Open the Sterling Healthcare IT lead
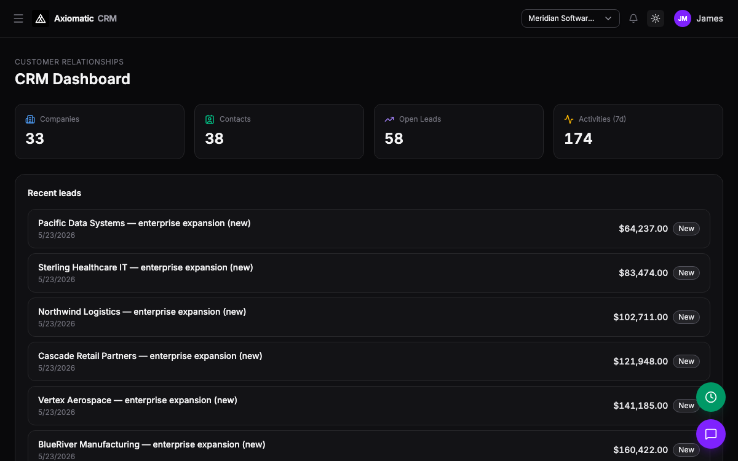 pos(369,273)
